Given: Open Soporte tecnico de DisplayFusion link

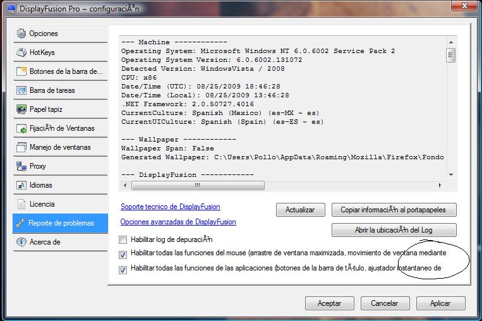Looking at the screenshot, I should click(171, 207).
